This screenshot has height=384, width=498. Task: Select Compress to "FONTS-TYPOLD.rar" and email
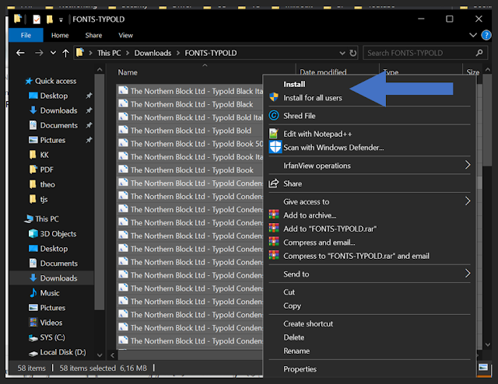click(356, 256)
